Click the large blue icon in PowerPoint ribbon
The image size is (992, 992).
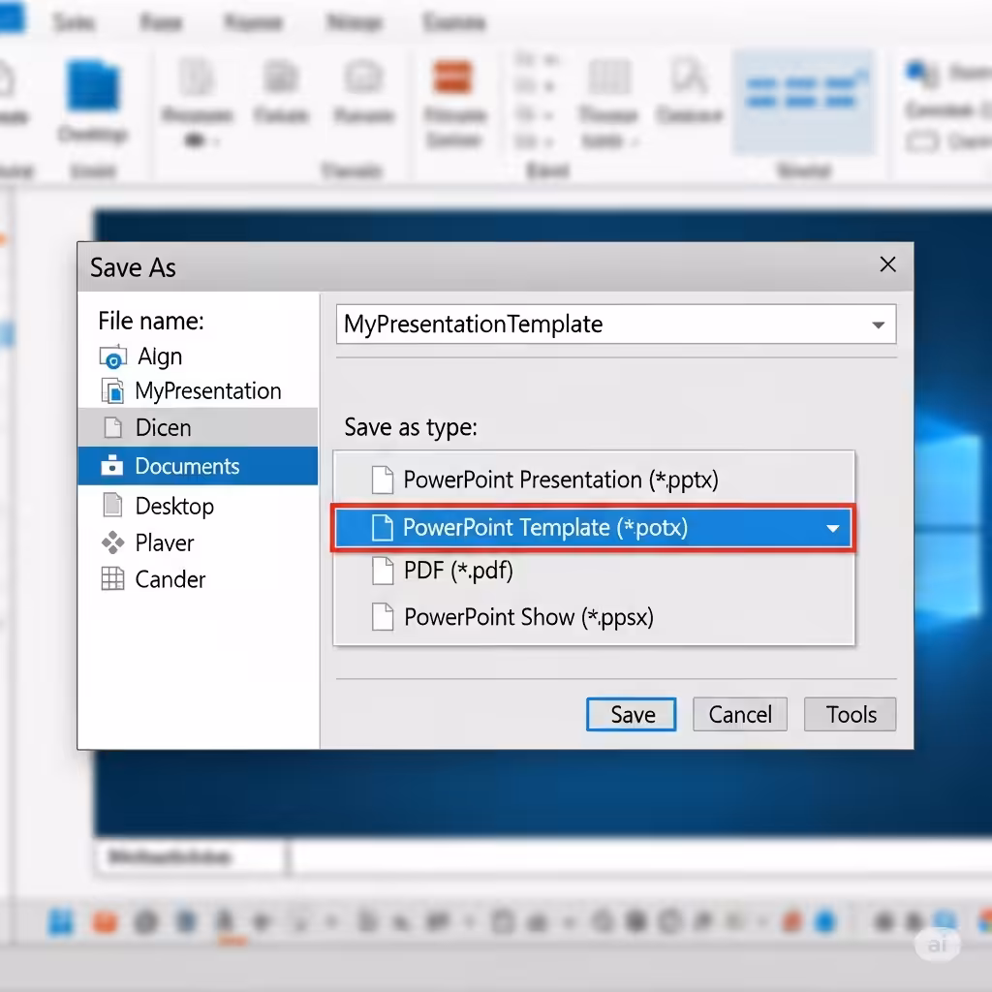click(x=93, y=85)
